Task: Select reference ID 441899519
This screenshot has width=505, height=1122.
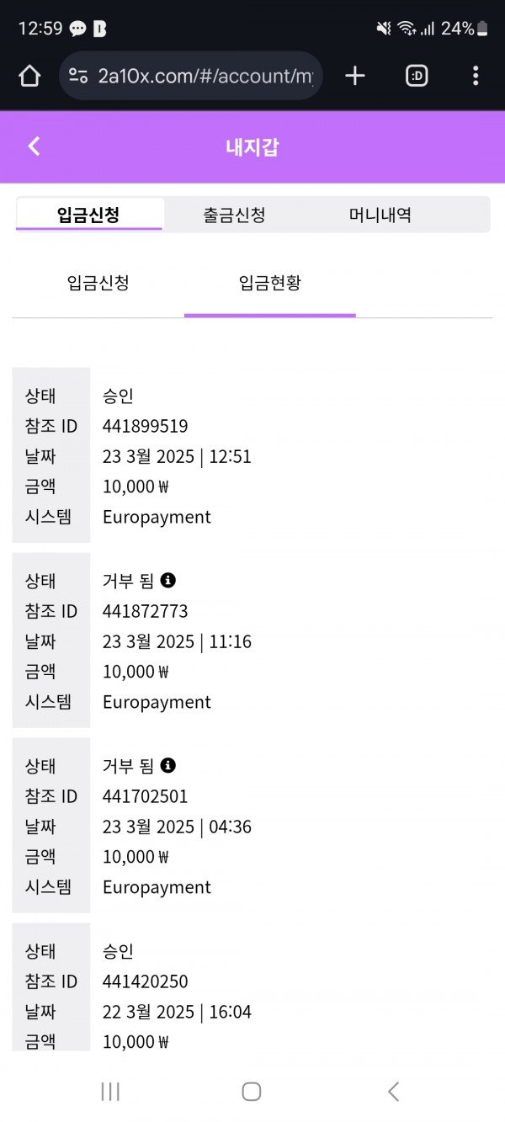Action: (145, 426)
